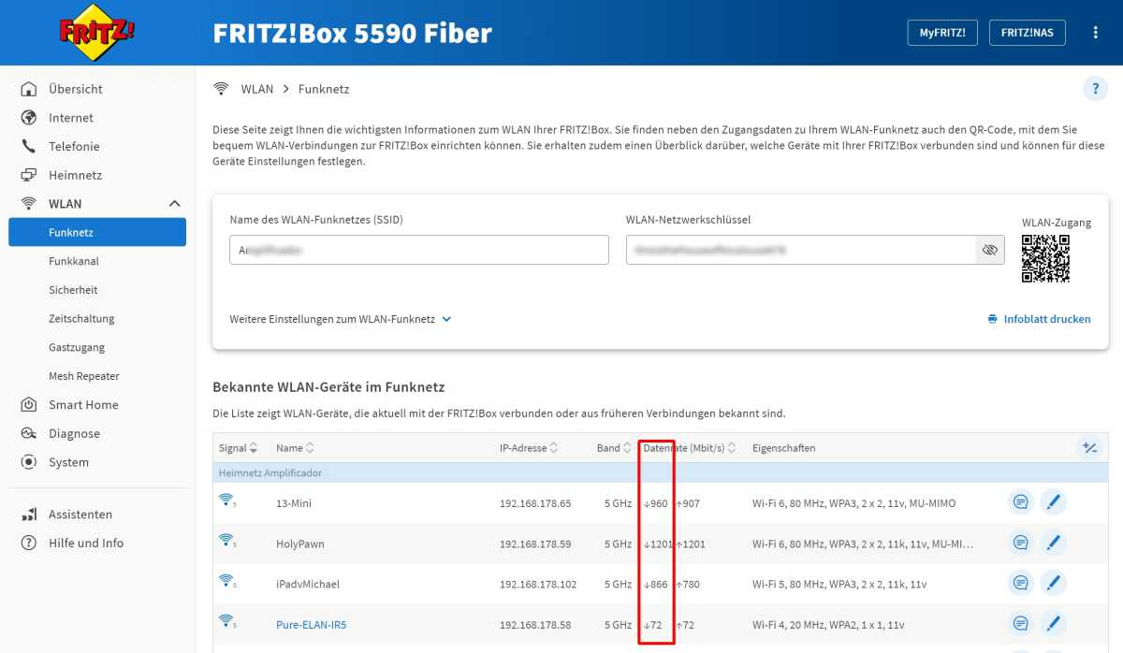
Task: Sort table by Name column
Action: (295, 448)
